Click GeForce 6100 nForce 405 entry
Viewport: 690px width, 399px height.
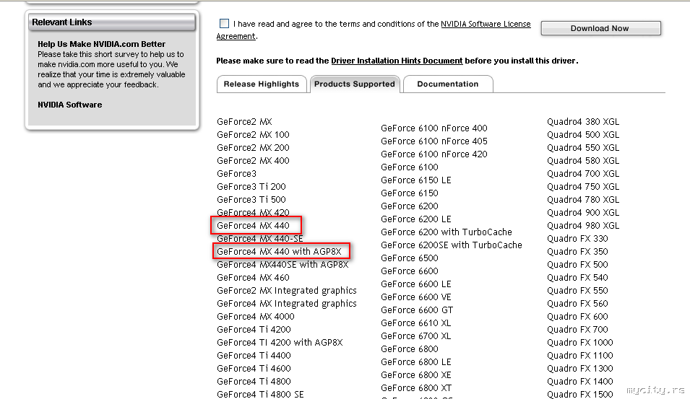pos(434,141)
